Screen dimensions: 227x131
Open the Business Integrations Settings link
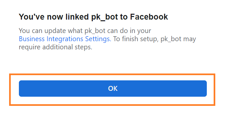coord(64,39)
